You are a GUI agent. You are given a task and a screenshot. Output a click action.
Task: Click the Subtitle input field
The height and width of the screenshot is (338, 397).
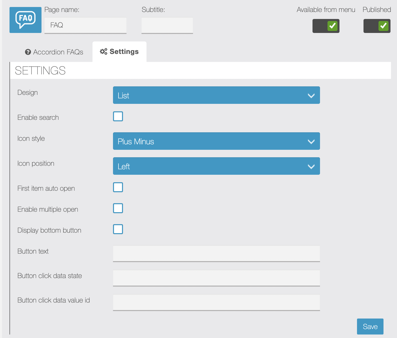pyautogui.click(x=167, y=25)
